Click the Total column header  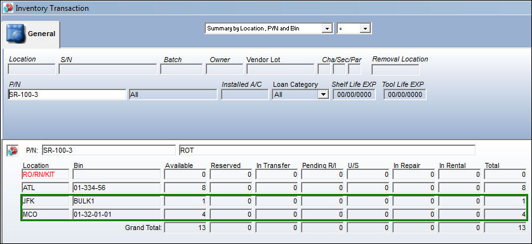coord(492,165)
